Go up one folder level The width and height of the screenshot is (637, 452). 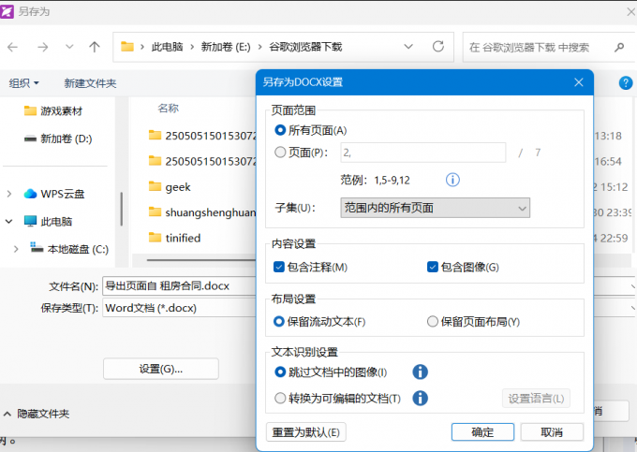tap(95, 47)
